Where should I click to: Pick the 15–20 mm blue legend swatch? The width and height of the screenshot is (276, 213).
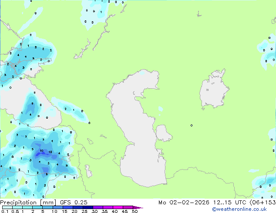coord(67,207)
